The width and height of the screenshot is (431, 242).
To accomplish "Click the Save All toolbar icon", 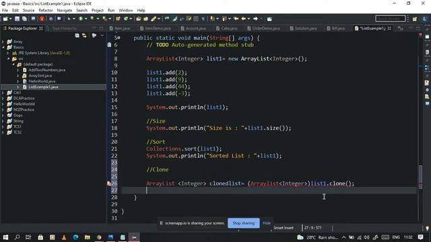I will point(24,19).
